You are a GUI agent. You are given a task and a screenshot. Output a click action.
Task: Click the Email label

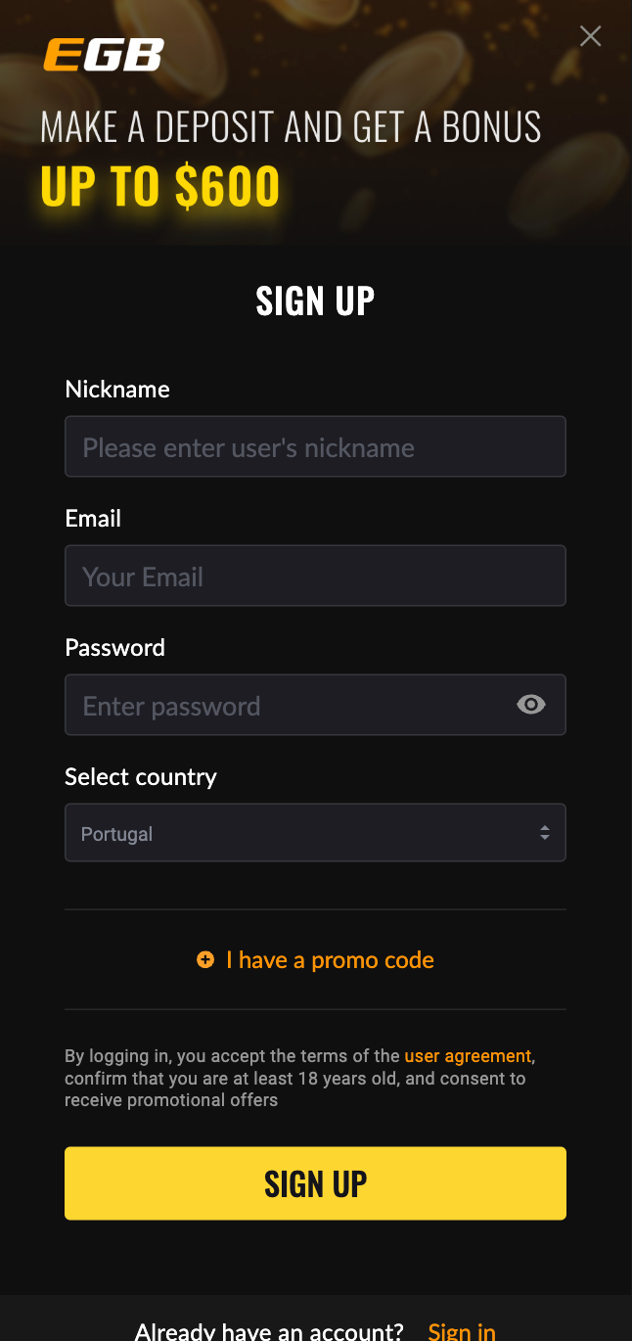(93, 519)
